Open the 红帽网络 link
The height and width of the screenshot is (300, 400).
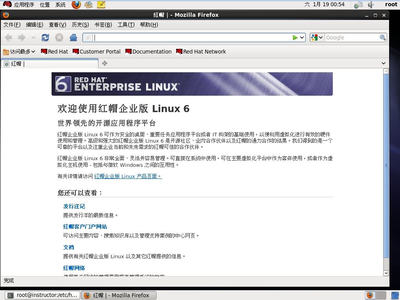(74, 268)
